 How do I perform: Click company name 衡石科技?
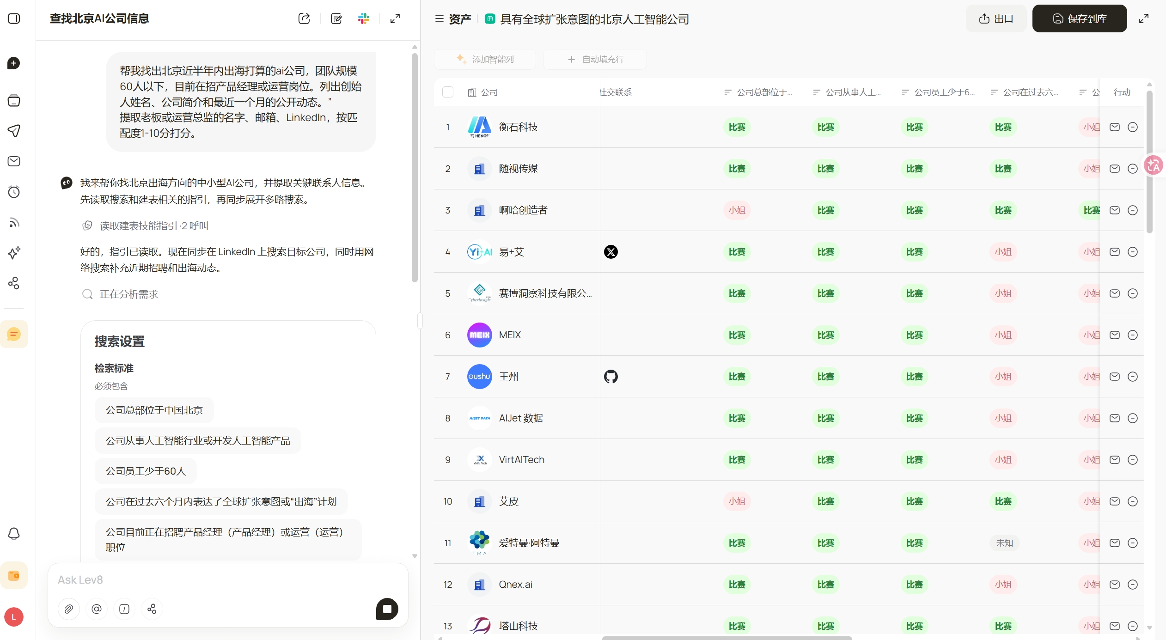(x=518, y=127)
